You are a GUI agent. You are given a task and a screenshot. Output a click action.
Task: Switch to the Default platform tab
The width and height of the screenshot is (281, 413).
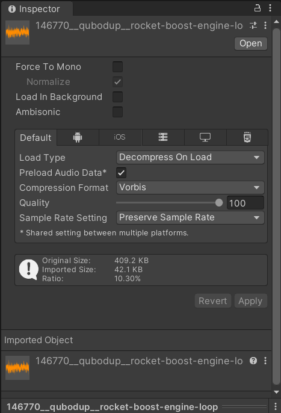(36, 137)
